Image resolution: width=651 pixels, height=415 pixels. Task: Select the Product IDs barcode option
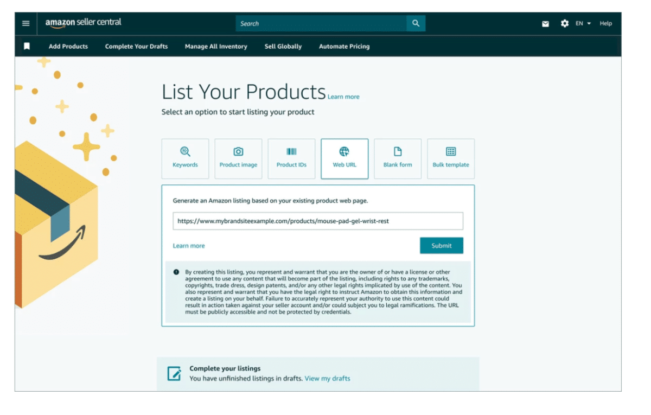[291, 158]
